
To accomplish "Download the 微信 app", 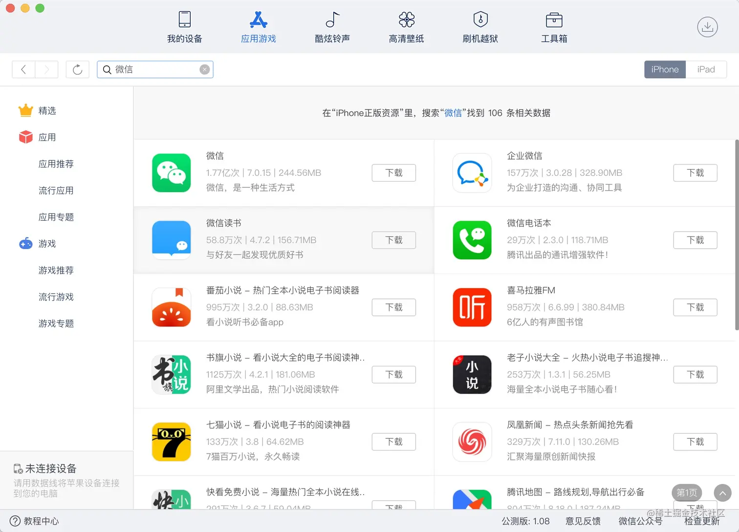I will [x=393, y=173].
